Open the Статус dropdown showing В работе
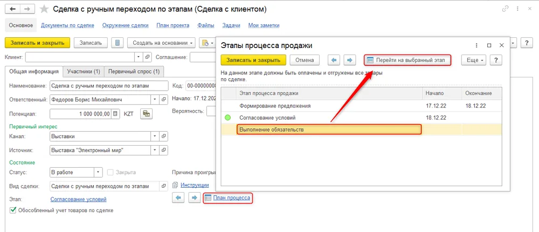 pyautogui.click(x=98, y=173)
